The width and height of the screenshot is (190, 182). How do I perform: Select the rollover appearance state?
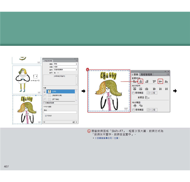(x=61, y=95)
